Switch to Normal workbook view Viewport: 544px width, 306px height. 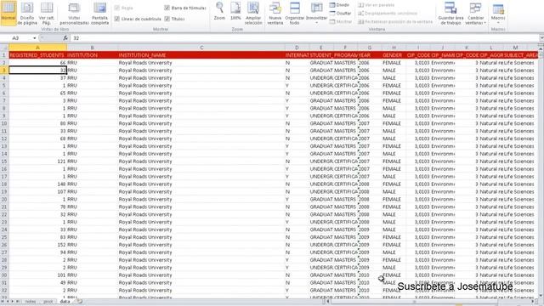[8, 13]
